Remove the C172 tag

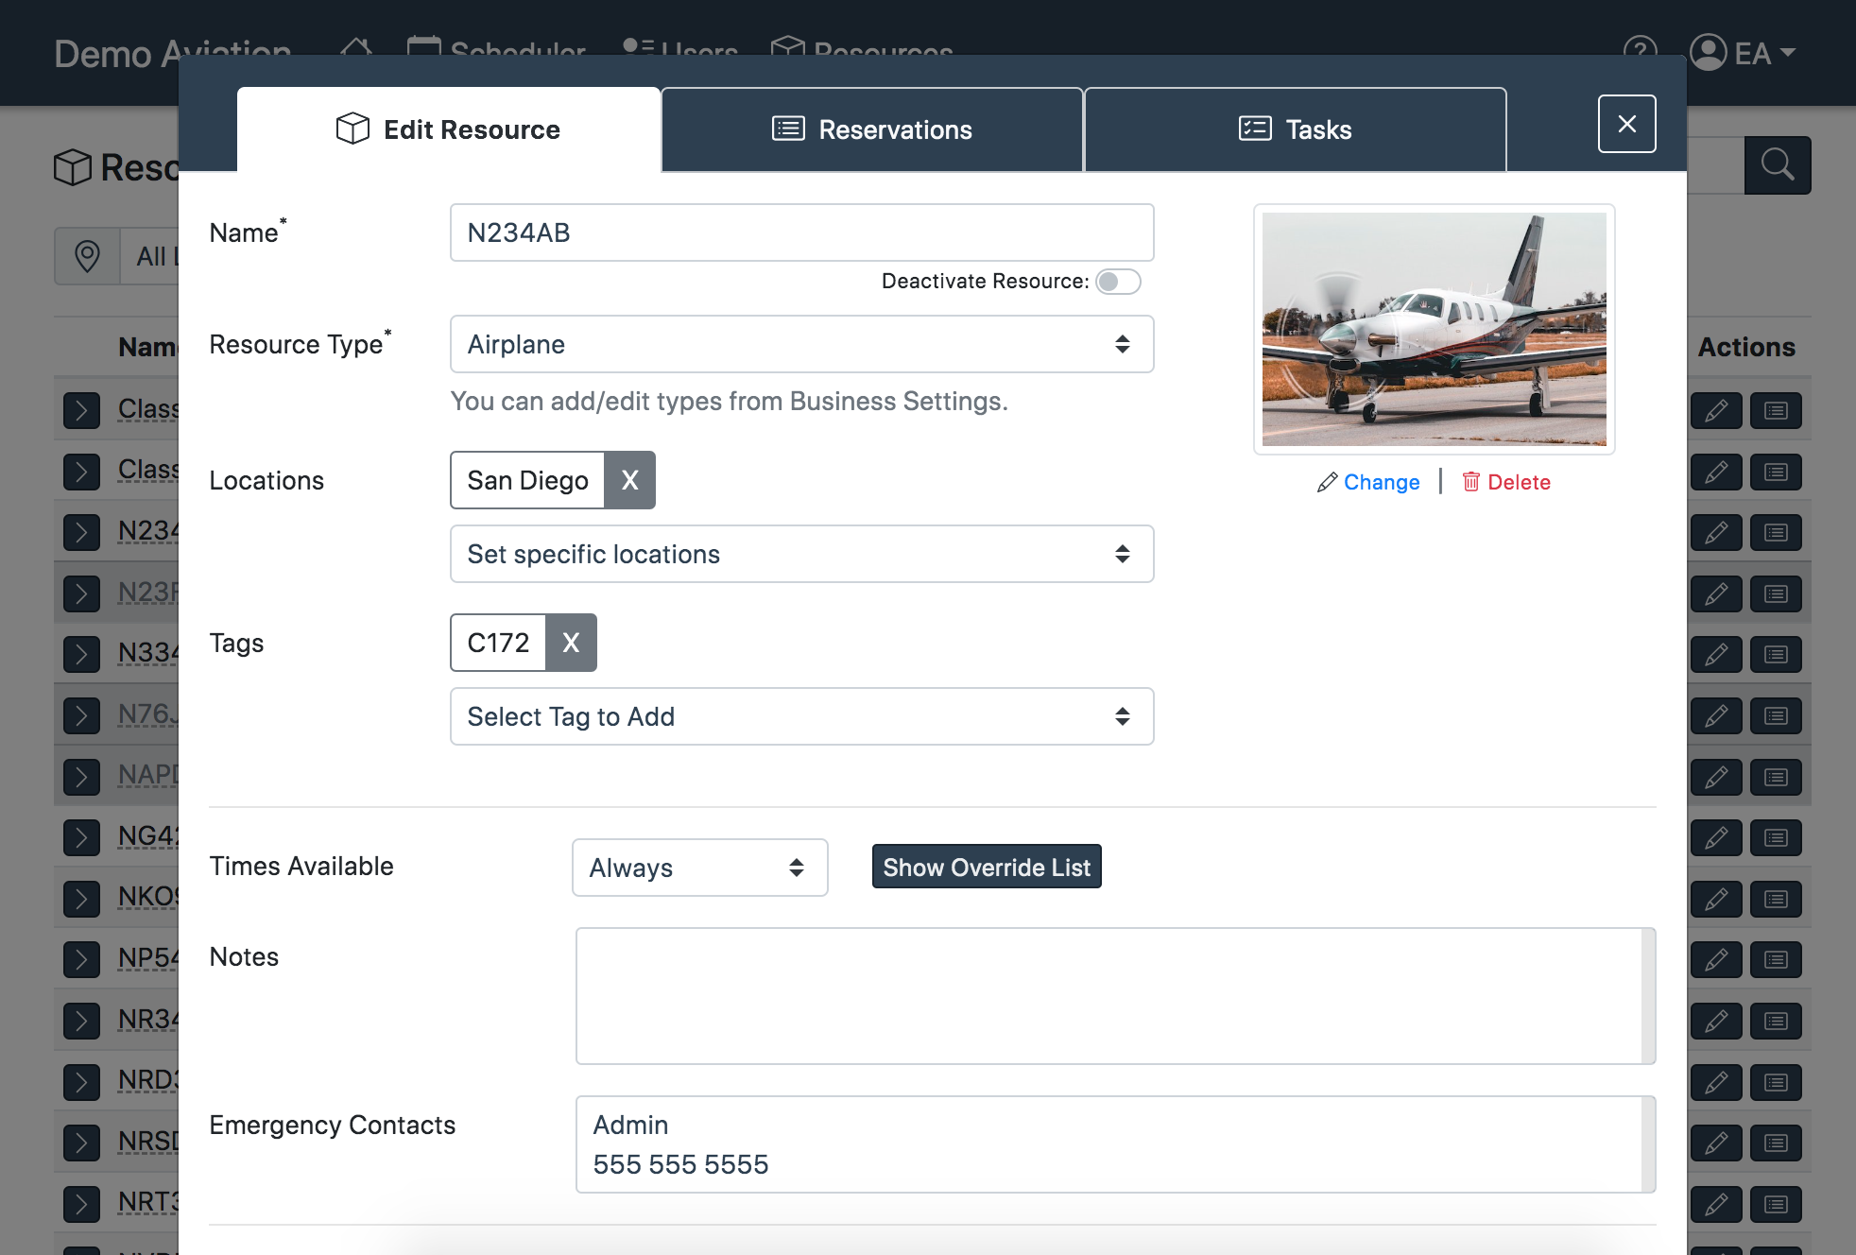(571, 643)
